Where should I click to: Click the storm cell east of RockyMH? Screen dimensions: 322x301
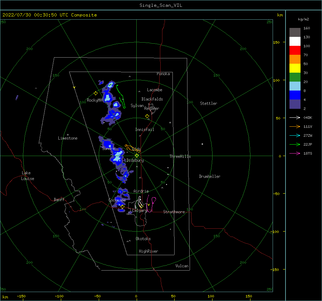click(x=107, y=97)
